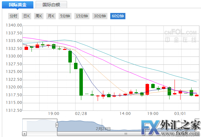Click the large red candle near 19:00 on 02/28
This screenshot has height=137, width=201.
tap(147, 89)
